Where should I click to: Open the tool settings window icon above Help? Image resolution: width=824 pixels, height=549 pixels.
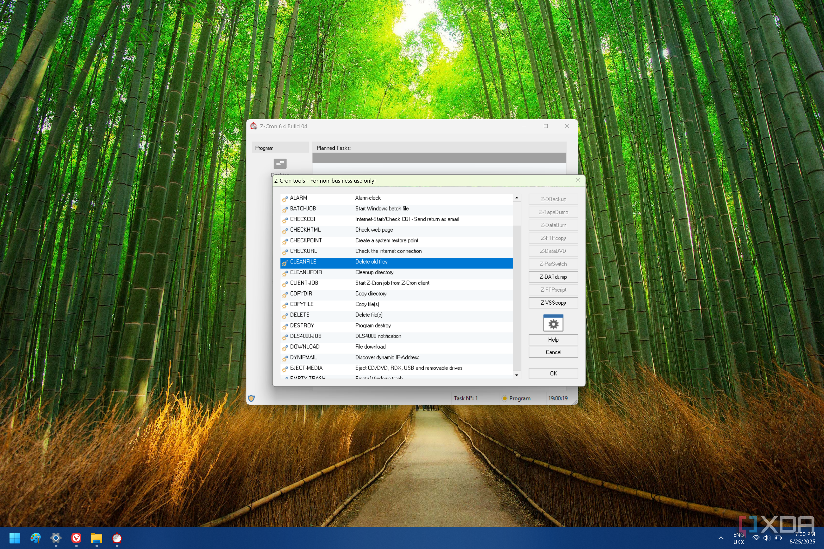pos(553,323)
